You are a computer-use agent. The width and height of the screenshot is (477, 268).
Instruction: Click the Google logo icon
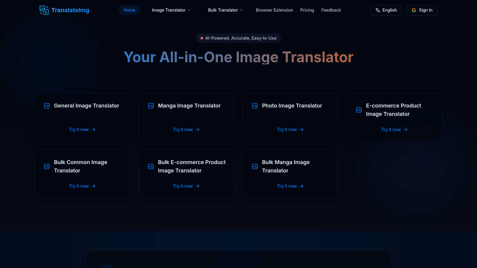(x=414, y=10)
